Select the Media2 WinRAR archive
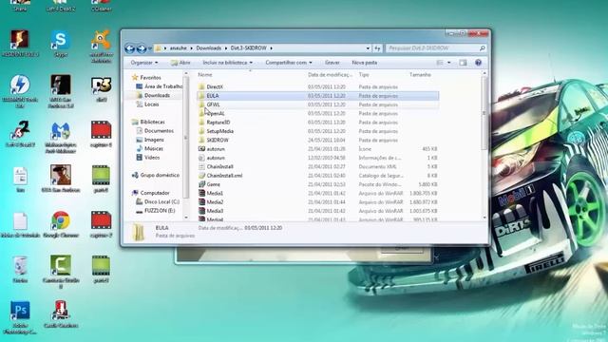 (x=215, y=202)
